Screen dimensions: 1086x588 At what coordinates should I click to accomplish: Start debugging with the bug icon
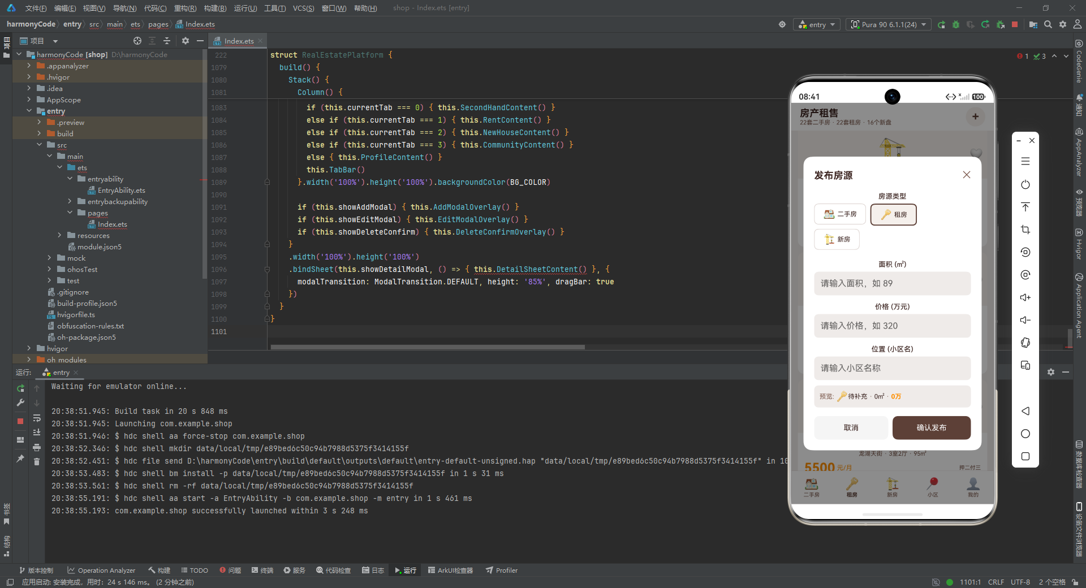[x=956, y=25]
